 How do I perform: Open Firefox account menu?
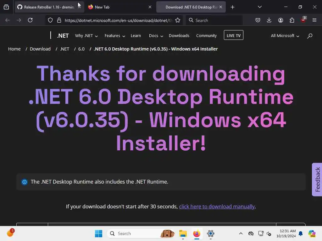point(280,20)
